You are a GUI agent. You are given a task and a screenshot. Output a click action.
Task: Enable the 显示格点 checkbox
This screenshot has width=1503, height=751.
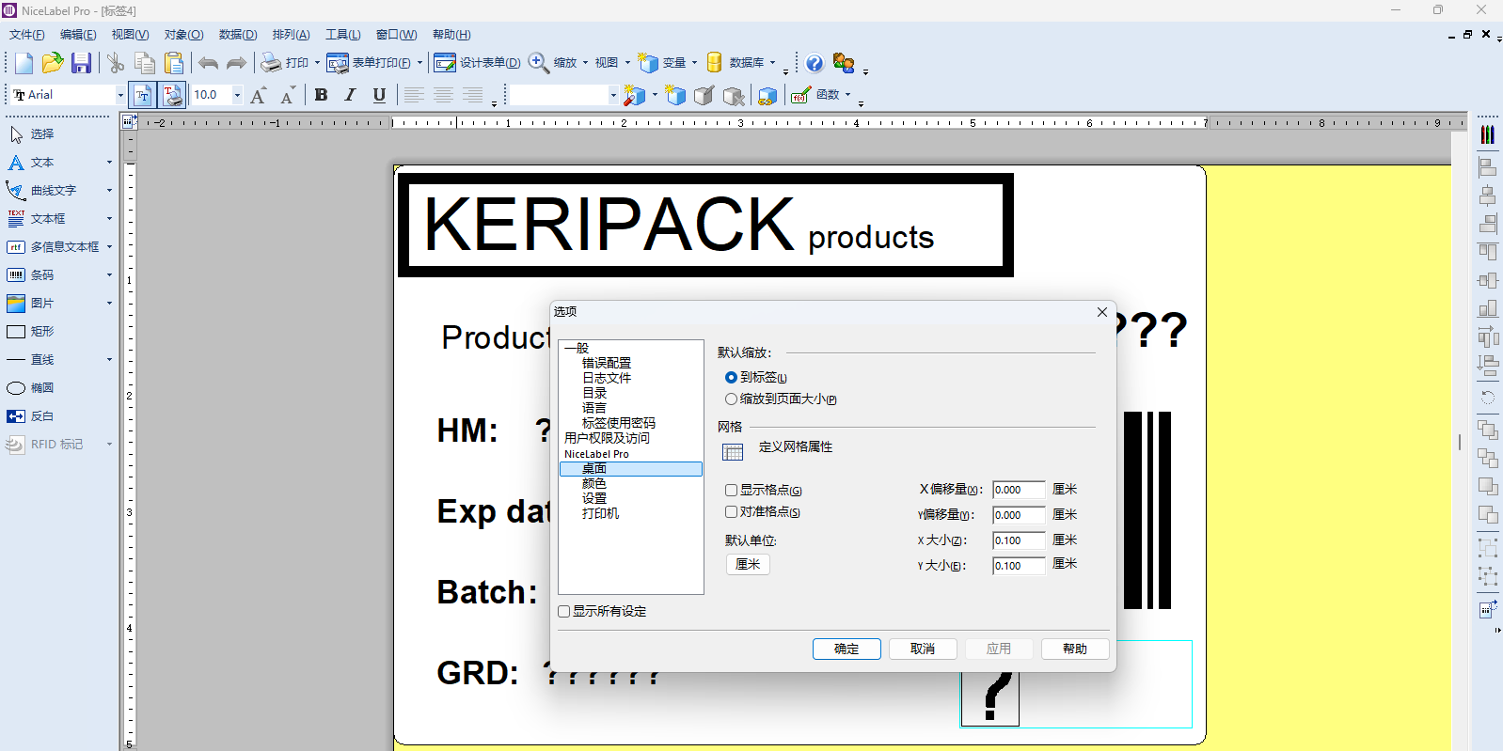pos(731,491)
